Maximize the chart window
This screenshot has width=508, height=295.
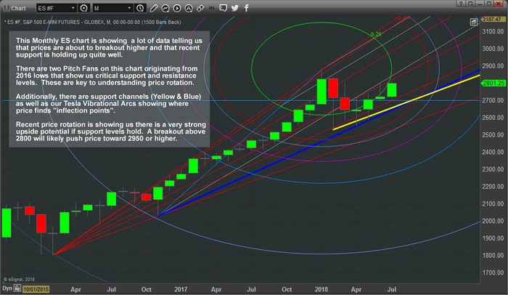[489, 4]
